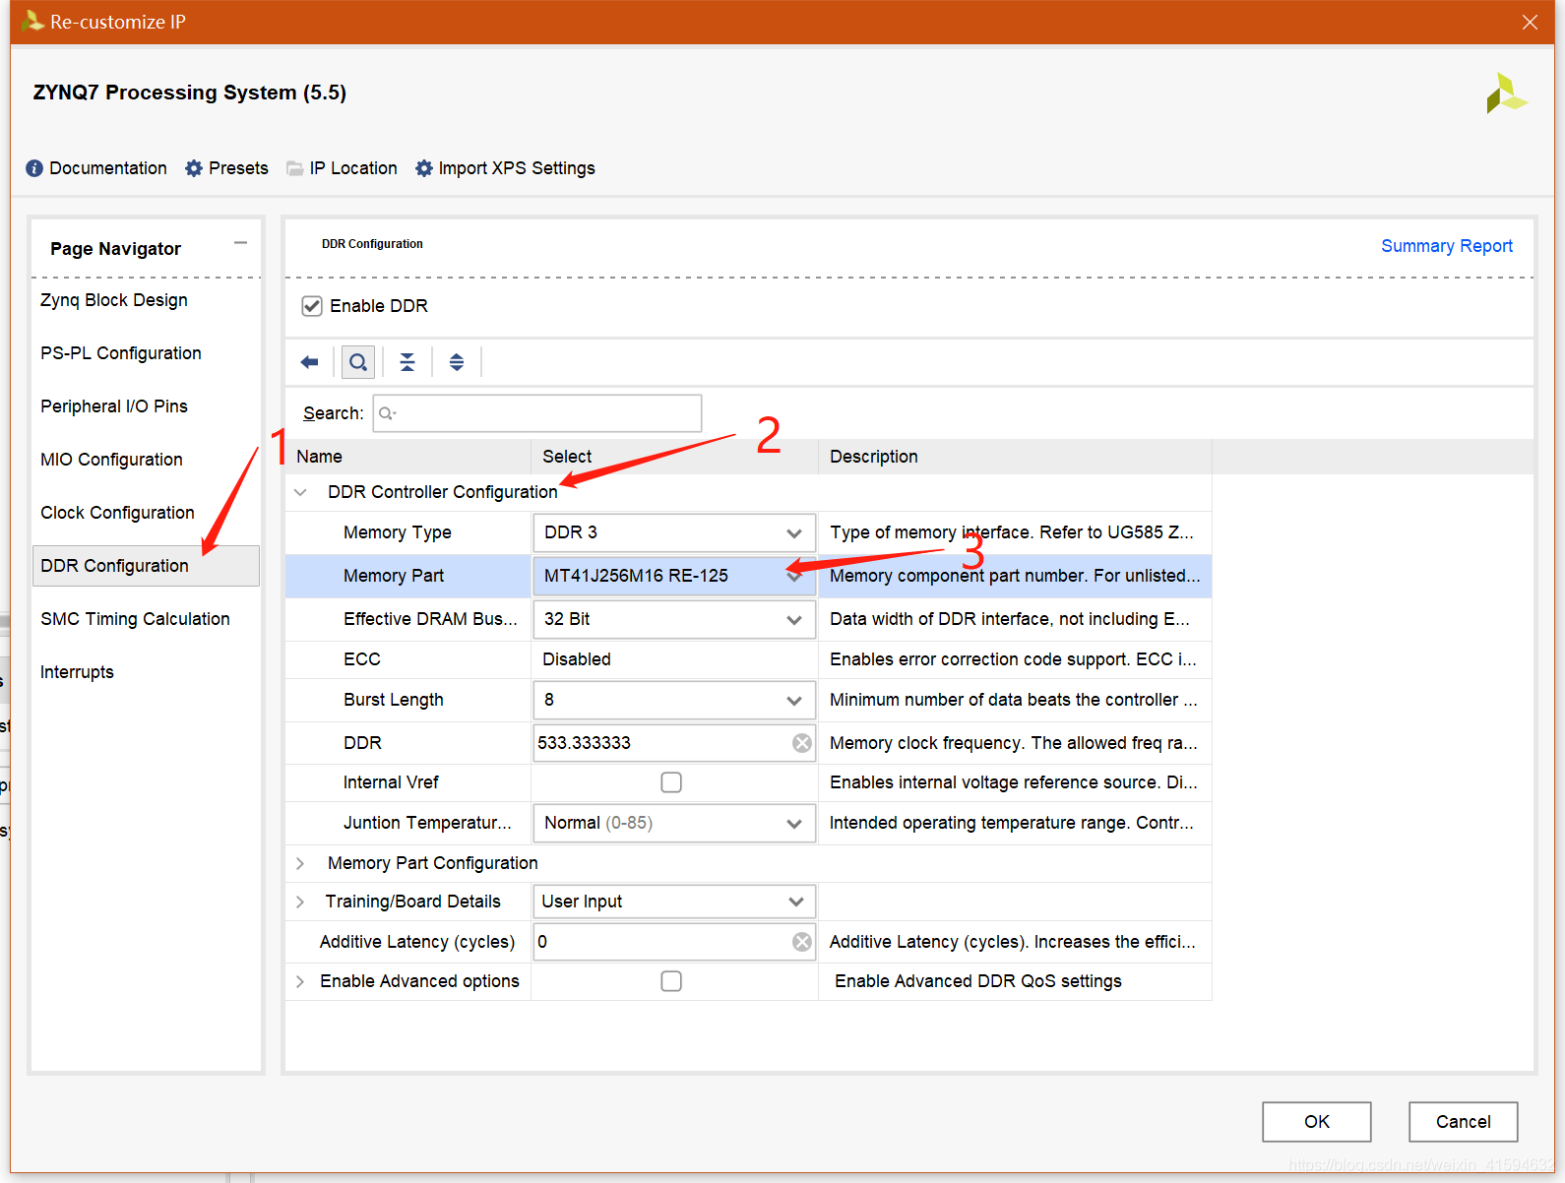
Task: Go to MIO Configuration page
Action: [111, 460]
